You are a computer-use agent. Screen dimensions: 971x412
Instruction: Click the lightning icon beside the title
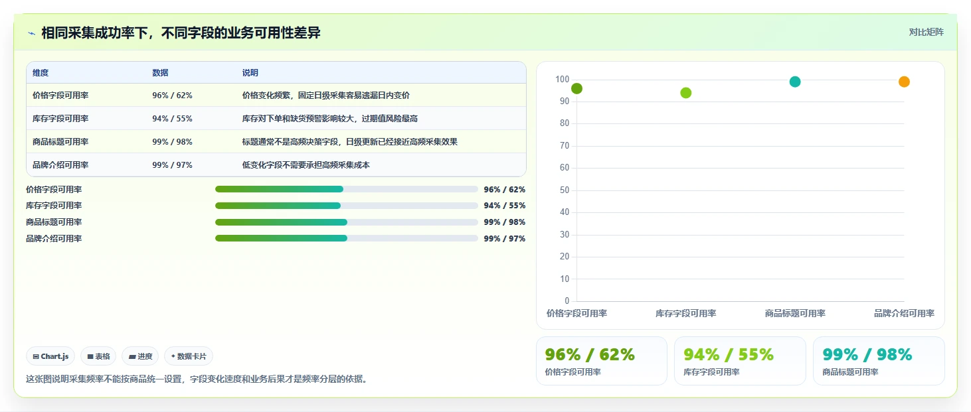31,33
